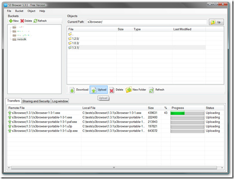Click folder icon for 1.0.3/
The height and width of the screenshot is (179, 234).
pyautogui.click(x=70, y=43)
